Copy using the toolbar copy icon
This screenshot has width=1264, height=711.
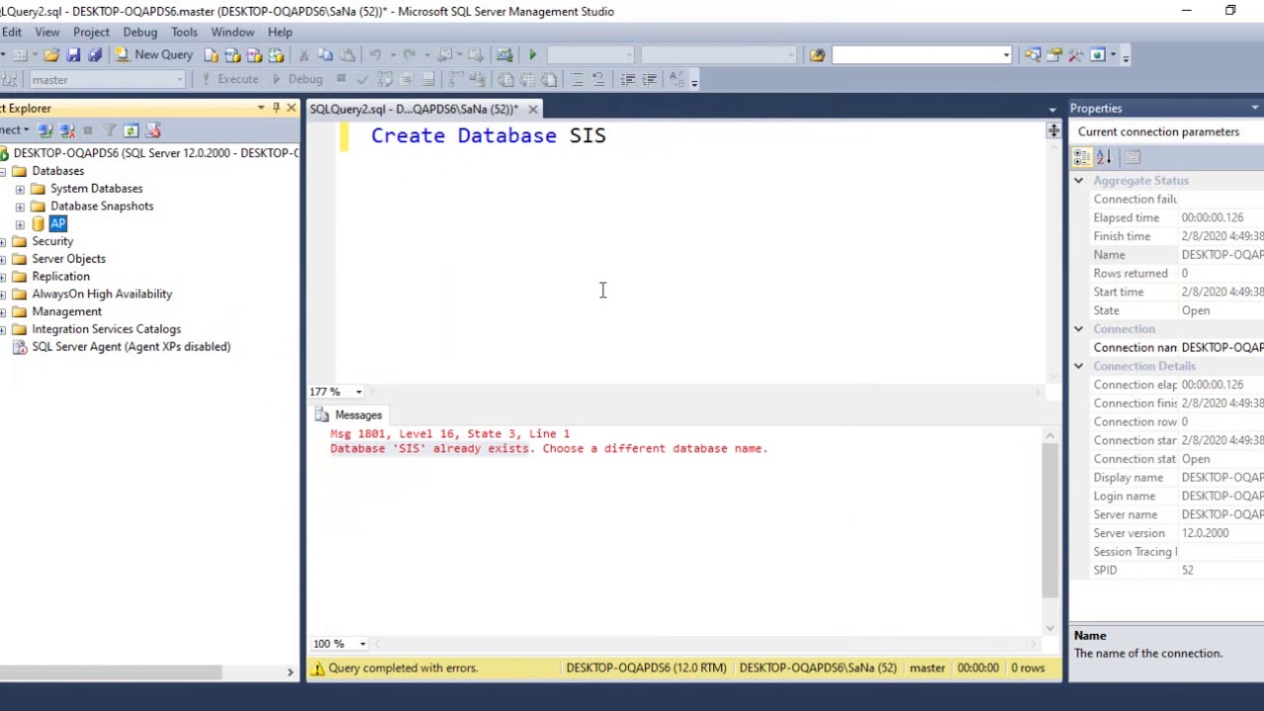tap(325, 55)
